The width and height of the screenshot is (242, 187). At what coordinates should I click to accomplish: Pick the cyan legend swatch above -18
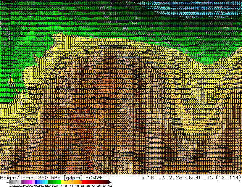(46, 182)
